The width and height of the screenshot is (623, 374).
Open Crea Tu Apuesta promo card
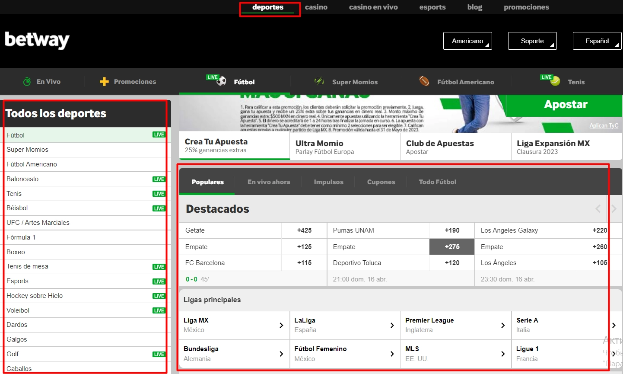tap(235, 146)
